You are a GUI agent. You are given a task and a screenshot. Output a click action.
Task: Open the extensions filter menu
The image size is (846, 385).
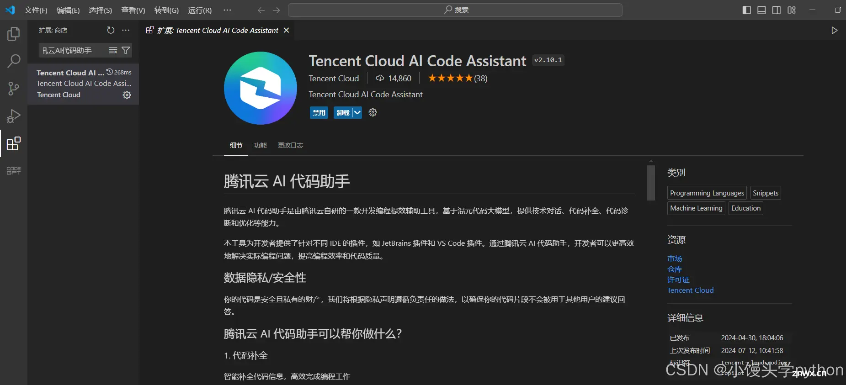126,50
